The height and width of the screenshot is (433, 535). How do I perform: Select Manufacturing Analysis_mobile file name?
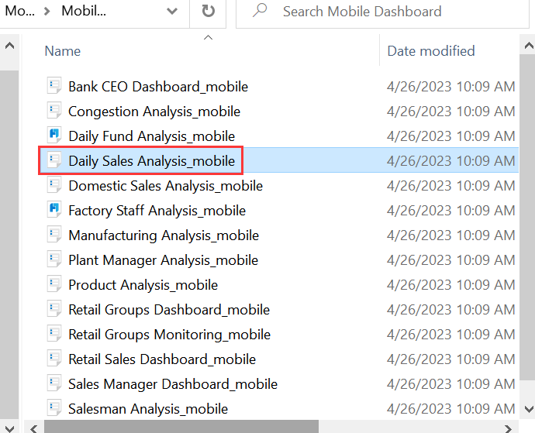tap(164, 235)
